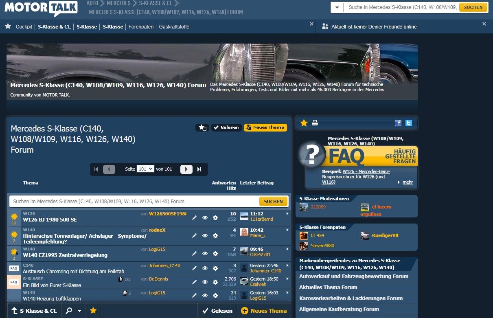
Task: Click the friends icon beside the online status
Action: coord(325,26)
